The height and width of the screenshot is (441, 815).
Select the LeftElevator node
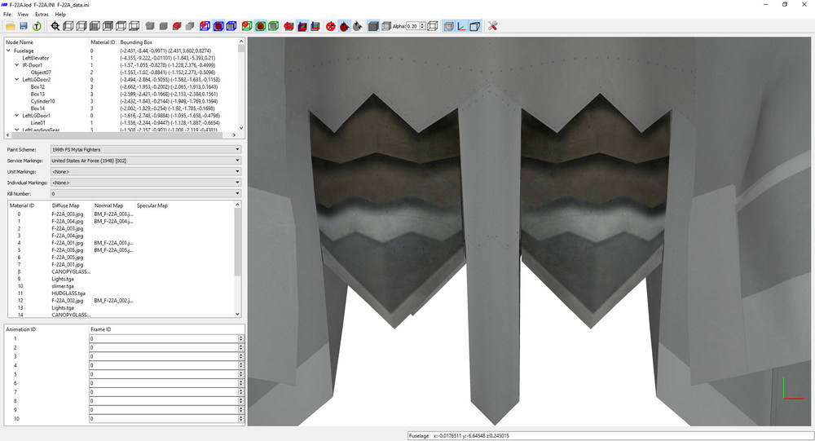[35, 58]
